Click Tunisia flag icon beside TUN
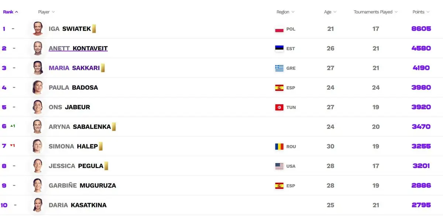Viewport: 443px width, 216px height. coord(279,107)
